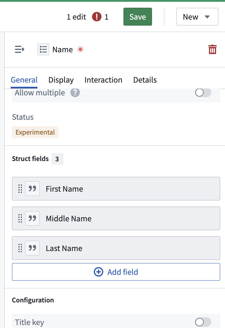Delete the Name property via trash icon

tap(213, 50)
